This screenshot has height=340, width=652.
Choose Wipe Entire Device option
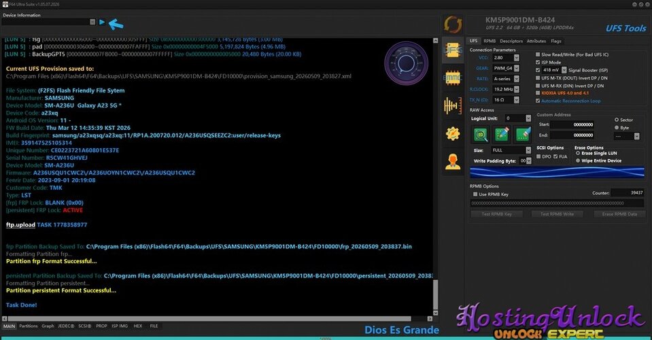578,161
